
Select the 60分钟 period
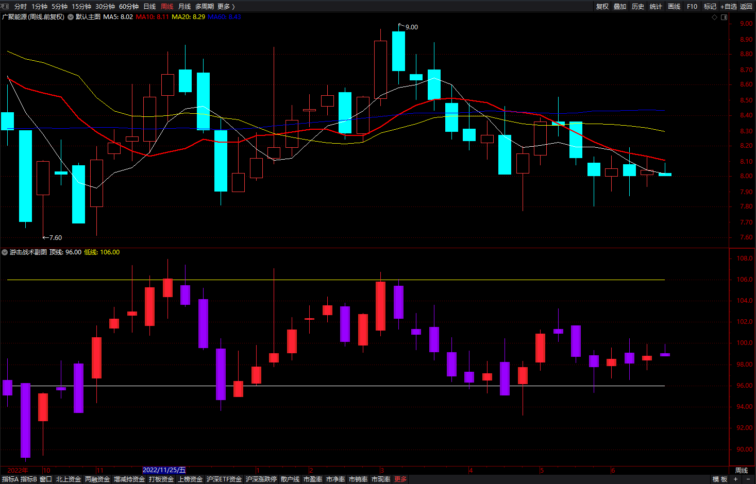point(129,6)
